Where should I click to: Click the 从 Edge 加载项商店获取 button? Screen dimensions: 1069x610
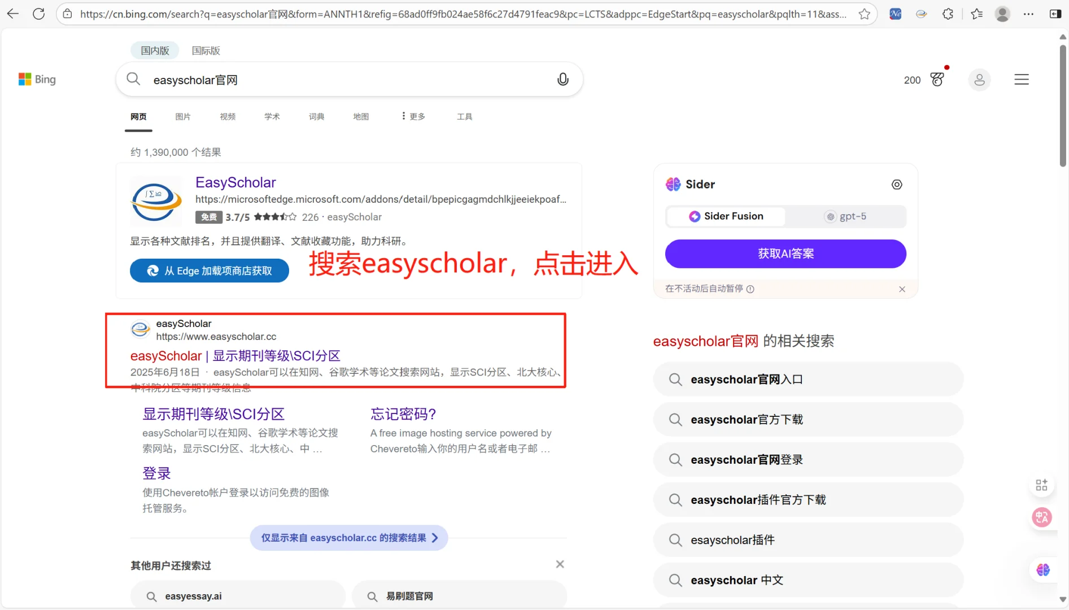coord(209,271)
